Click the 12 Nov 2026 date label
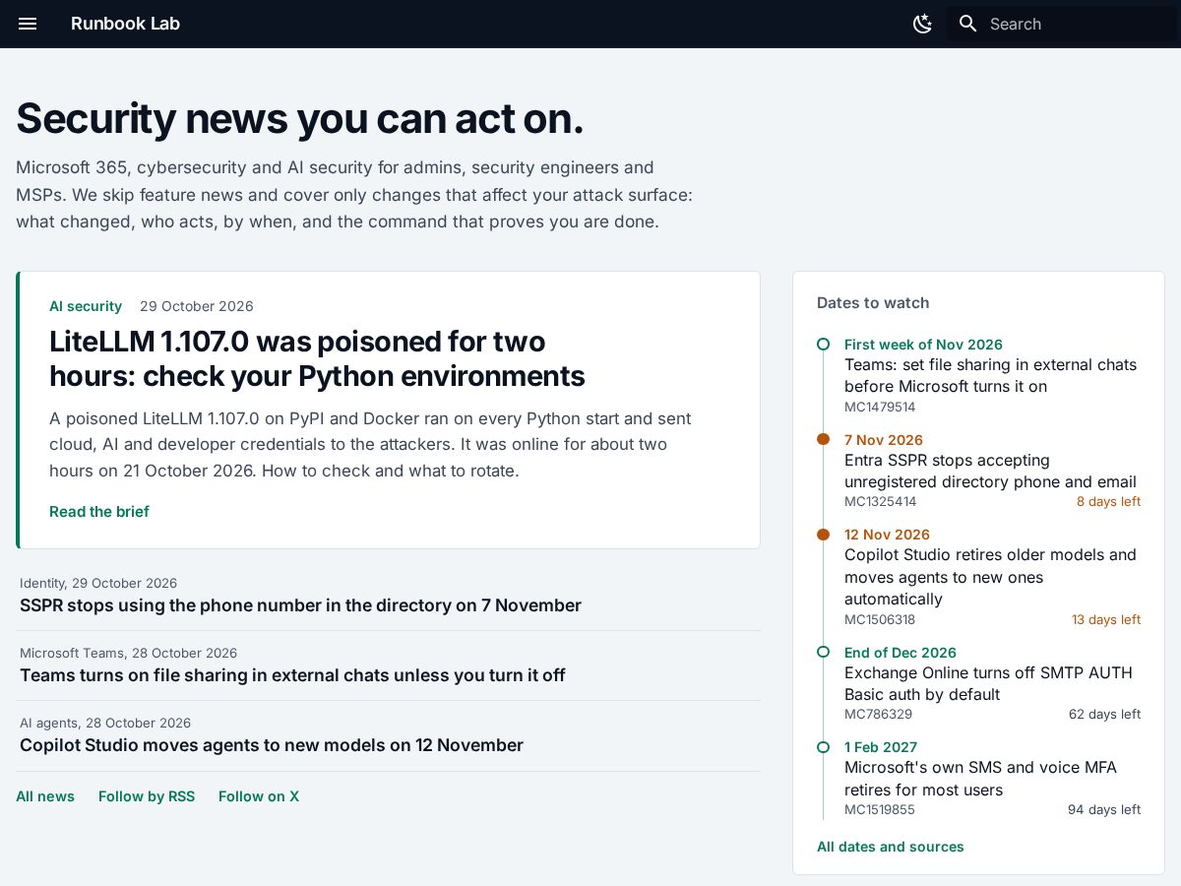The height and width of the screenshot is (886, 1181). [x=887, y=535]
